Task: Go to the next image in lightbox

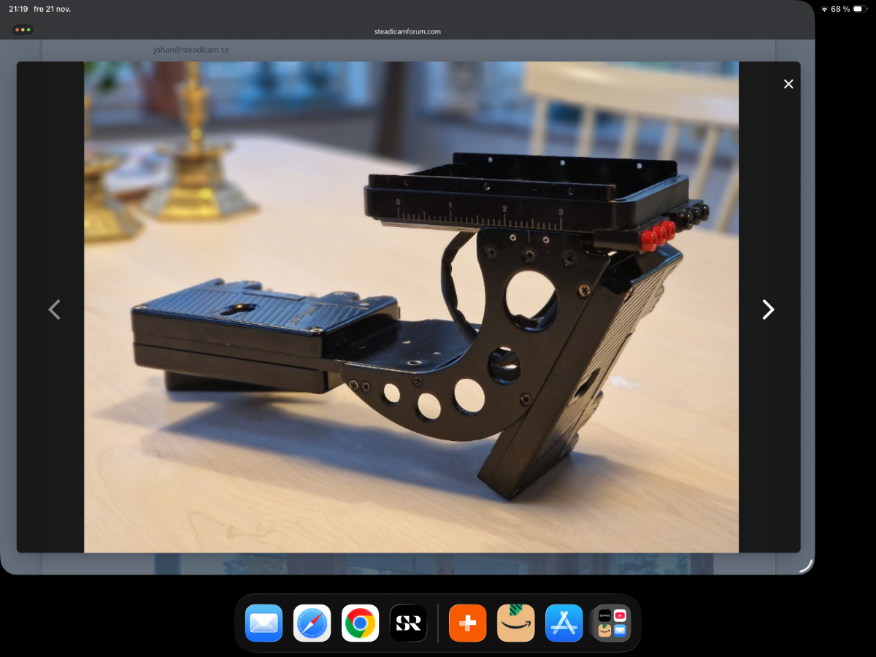Action: click(768, 310)
